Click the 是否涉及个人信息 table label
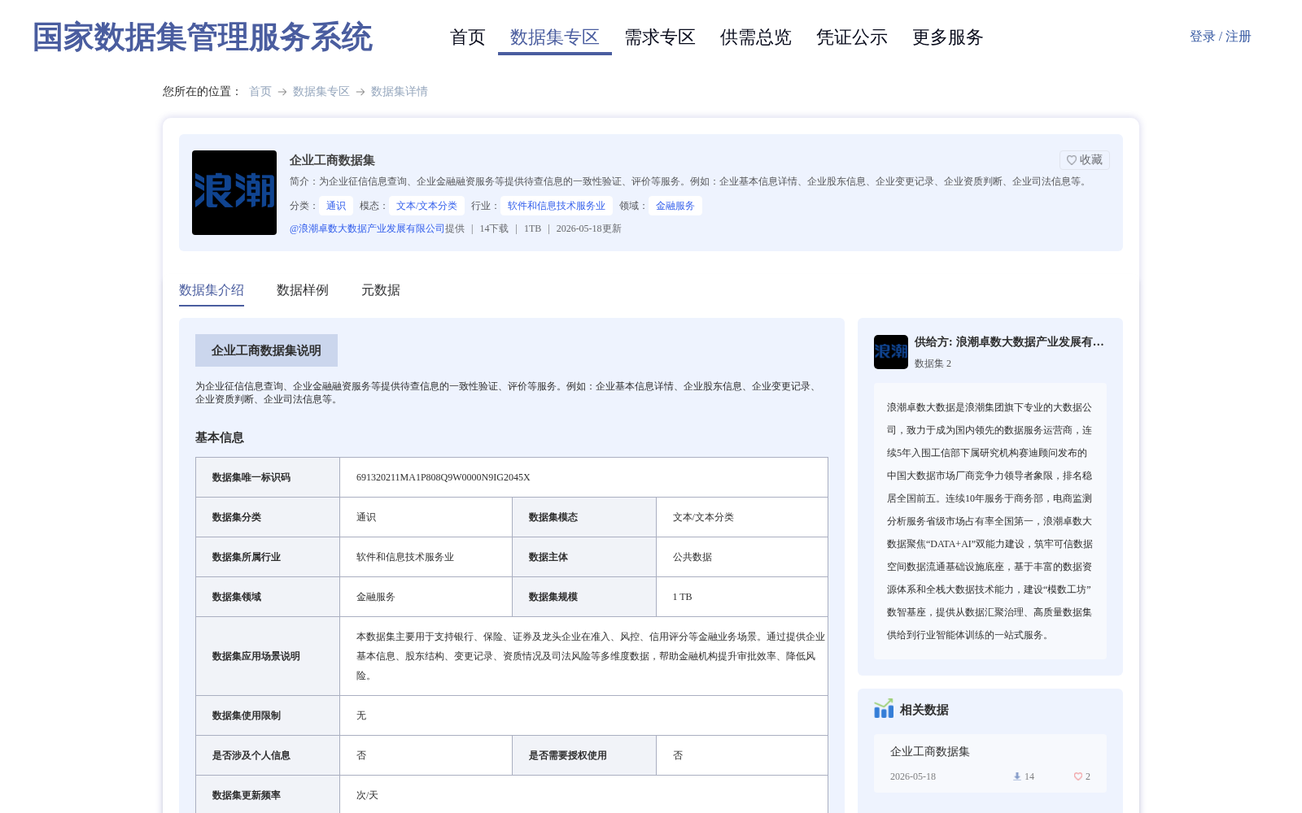The height and width of the screenshot is (813, 1302). click(251, 755)
